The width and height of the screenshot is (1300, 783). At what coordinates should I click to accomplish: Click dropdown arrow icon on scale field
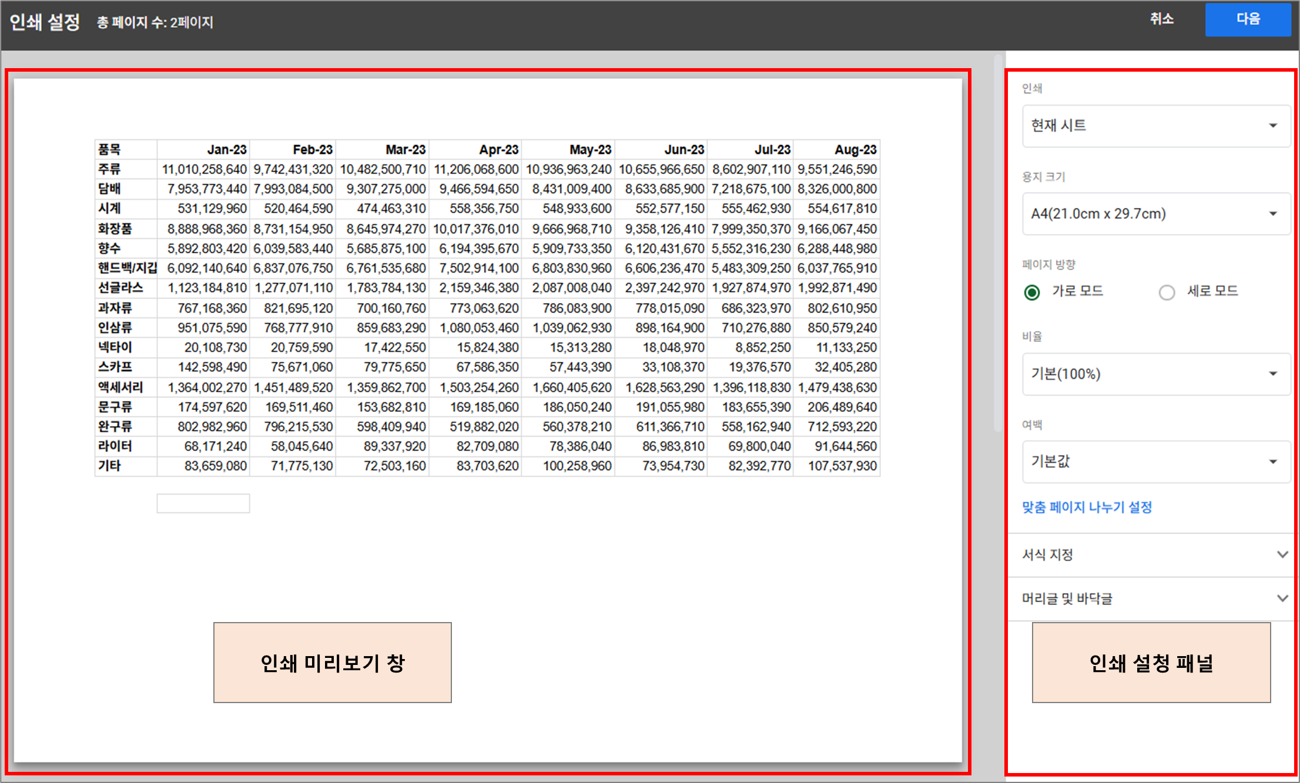[x=1273, y=374]
